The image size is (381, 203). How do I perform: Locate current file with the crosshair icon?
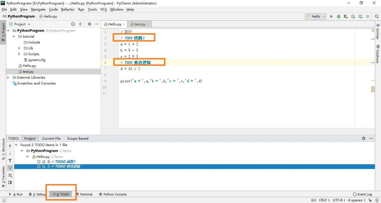point(73,24)
